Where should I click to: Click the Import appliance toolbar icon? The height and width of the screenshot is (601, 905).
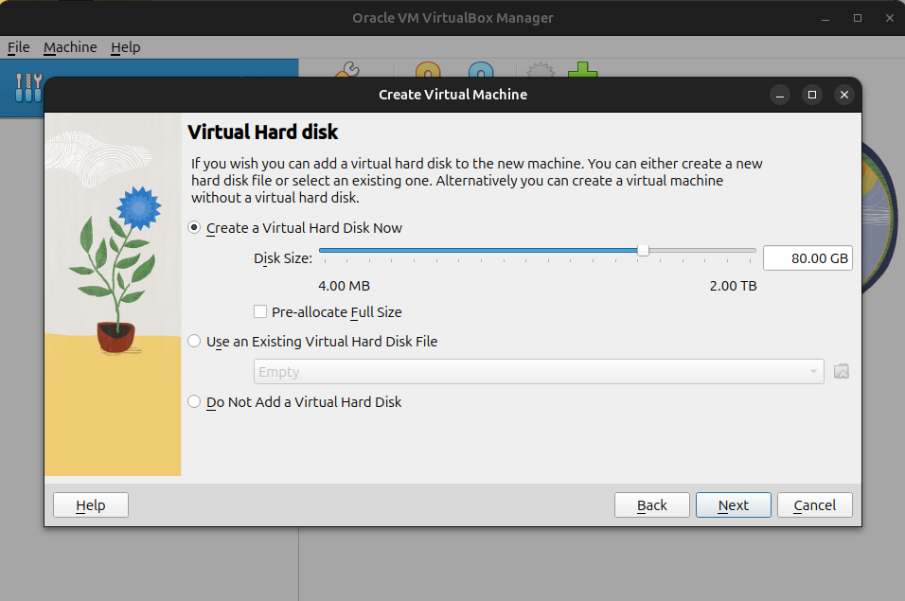428,70
